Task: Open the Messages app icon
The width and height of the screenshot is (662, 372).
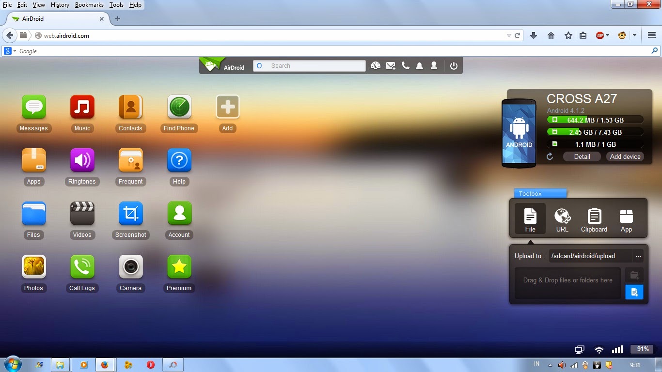Action: pyautogui.click(x=34, y=107)
